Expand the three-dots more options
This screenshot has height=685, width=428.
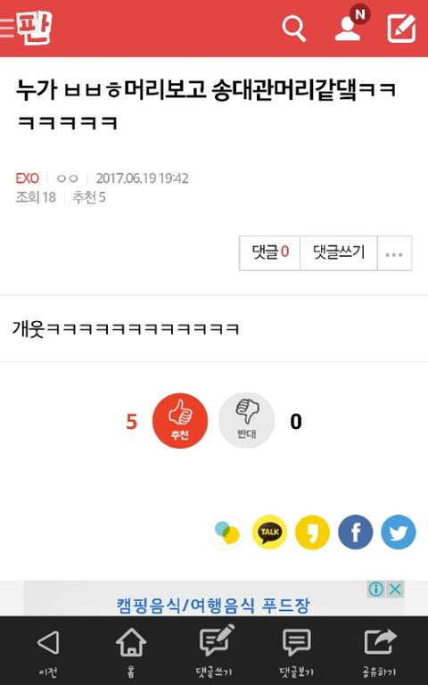click(x=394, y=253)
